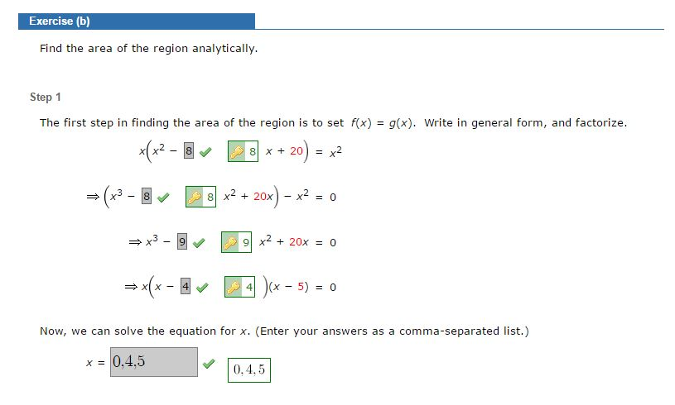Select the input box with 8 after x³
675x405 pixels.
[147, 196]
